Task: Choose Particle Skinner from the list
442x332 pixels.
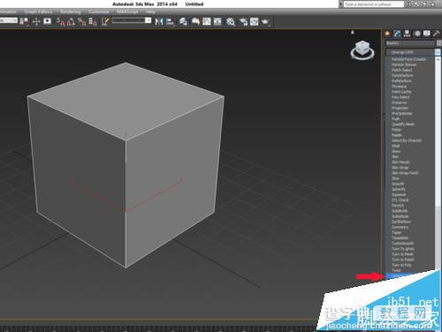Action: 404,64
